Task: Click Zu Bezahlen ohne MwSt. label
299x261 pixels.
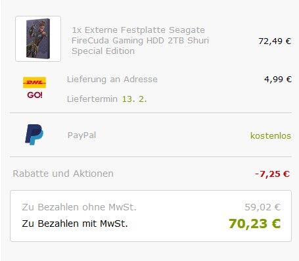Action: (79, 207)
